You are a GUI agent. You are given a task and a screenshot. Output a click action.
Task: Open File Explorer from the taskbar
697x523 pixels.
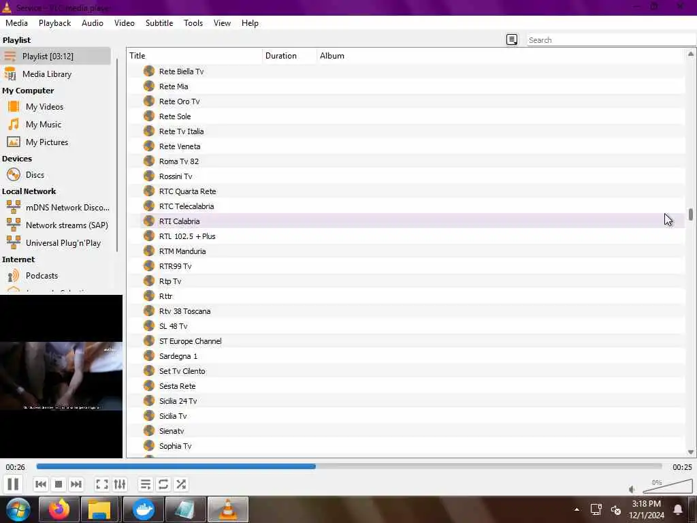tap(99, 509)
